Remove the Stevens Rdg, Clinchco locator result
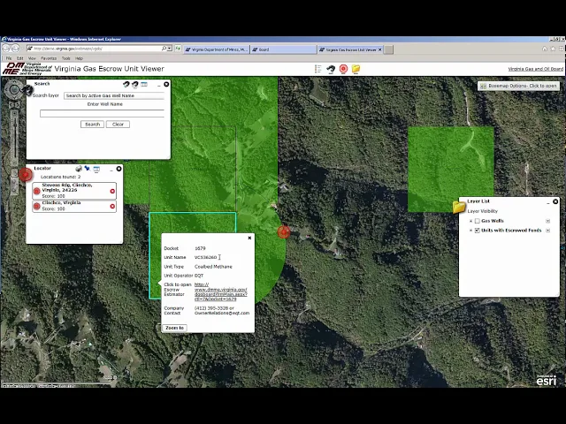566x424 pixels. click(x=112, y=191)
